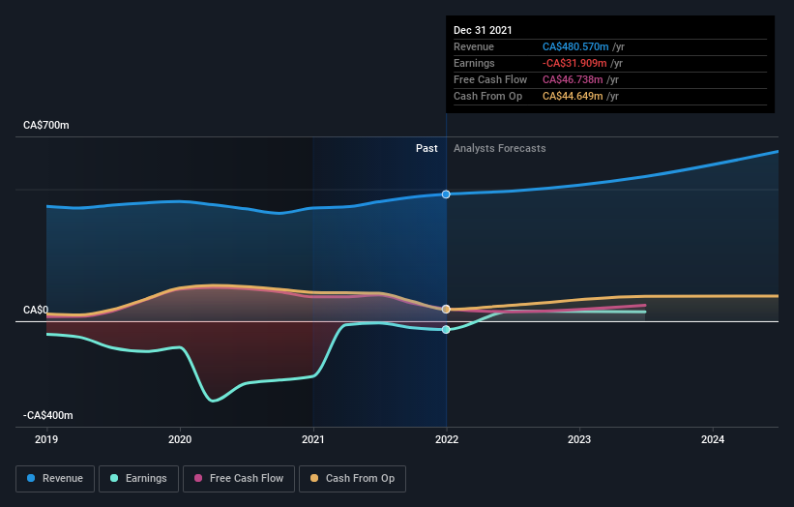Click the CA$0 y-axis label
The width and height of the screenshot is (794, 507).
(x=36, y=310)
